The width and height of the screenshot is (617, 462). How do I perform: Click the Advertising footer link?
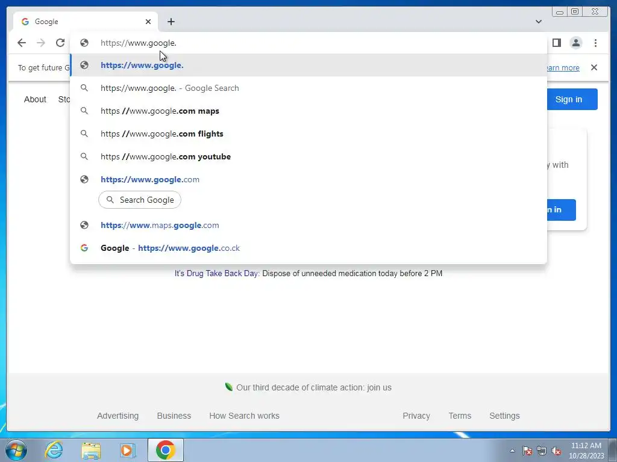pos(117,416)
